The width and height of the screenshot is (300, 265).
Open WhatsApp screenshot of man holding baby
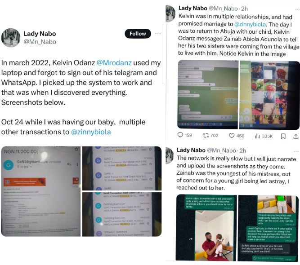click(x=206, y=228)
